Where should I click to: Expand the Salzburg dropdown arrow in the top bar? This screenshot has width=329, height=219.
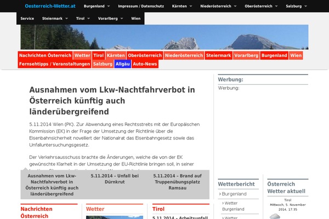pos(305,6)
